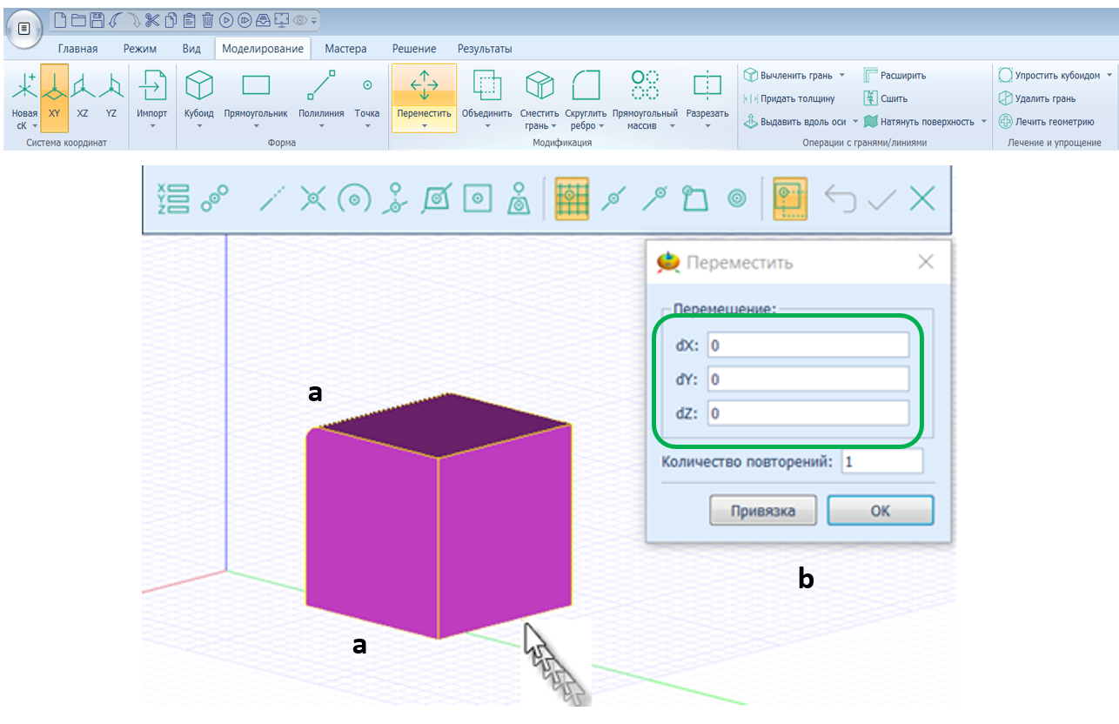Click the XYZ coordinates list icon
The width and height of the screenshot is (1119, 724).
[x=173, y=199]
